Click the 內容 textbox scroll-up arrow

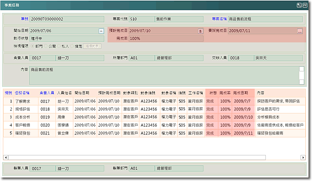click(301, 69)
